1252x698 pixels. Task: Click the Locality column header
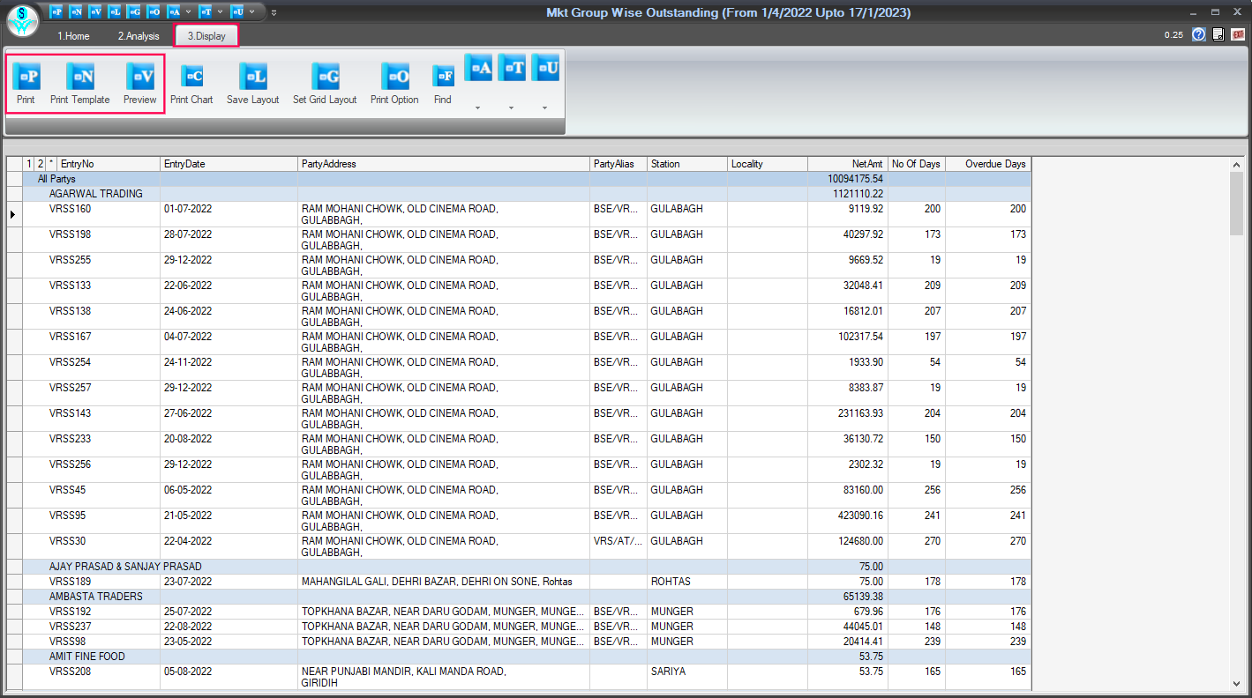pyautogui.click(x=768, y=164)
